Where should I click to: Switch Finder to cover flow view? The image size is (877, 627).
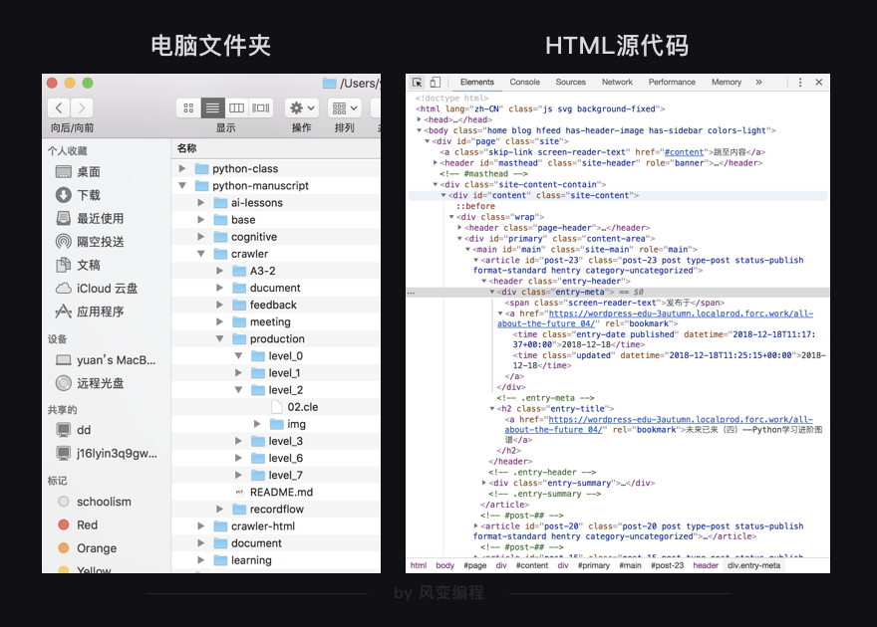[x=261, y=107]
